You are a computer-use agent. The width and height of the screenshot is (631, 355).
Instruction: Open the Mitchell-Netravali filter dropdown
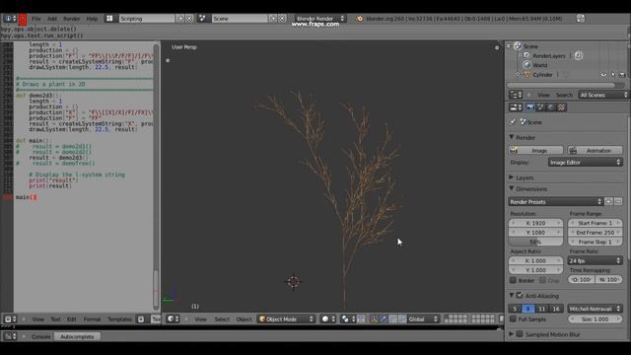(595, 309)
